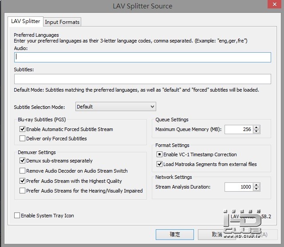The height and width of the screenshot is (247, 284).
Task: Decrease Maximum Queue Memory with down arrow
Action: tap(256, 131)
